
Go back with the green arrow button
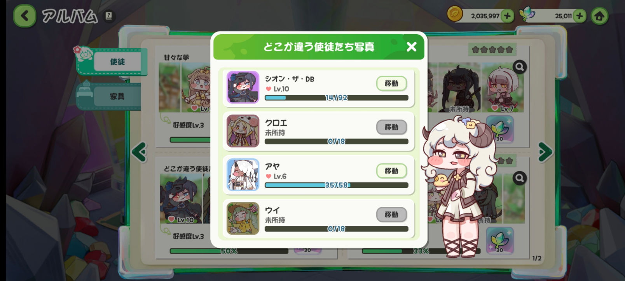coord(25,16)
